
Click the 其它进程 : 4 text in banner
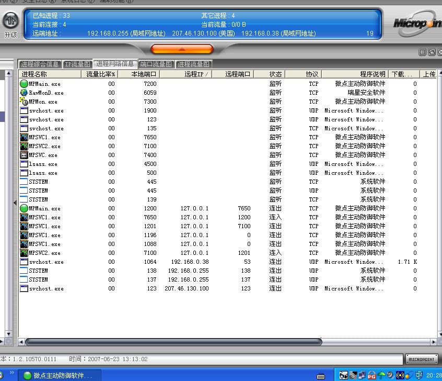click(x=218, y=16)
